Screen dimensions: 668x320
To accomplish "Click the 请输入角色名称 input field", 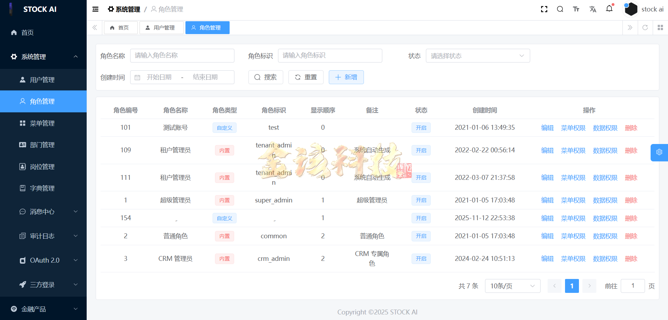I will coord(182,56).
